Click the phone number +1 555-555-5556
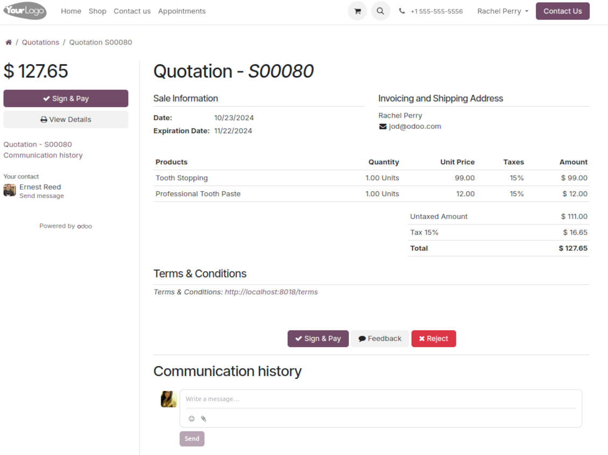Viewport: 608px width, 455px height. click(436, 11)
